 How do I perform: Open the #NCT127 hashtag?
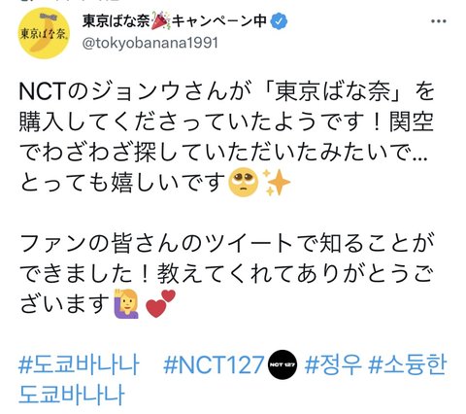click(214, 365)
